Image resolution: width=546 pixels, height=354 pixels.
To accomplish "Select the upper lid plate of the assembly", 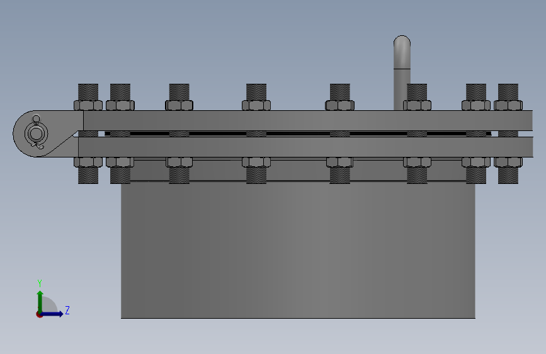I will click(x=308, y=120).
